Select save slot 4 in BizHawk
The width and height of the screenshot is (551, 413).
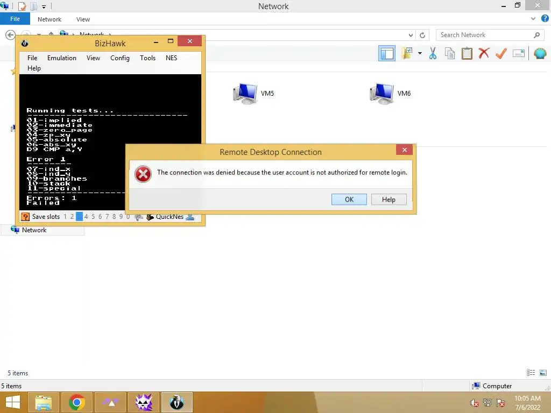pyautogui.click(x=86, y=217)
